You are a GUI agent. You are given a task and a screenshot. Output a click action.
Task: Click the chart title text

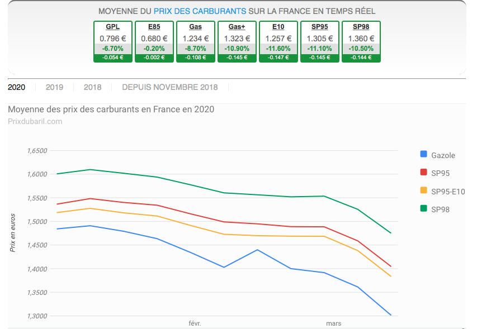(111, 109)
